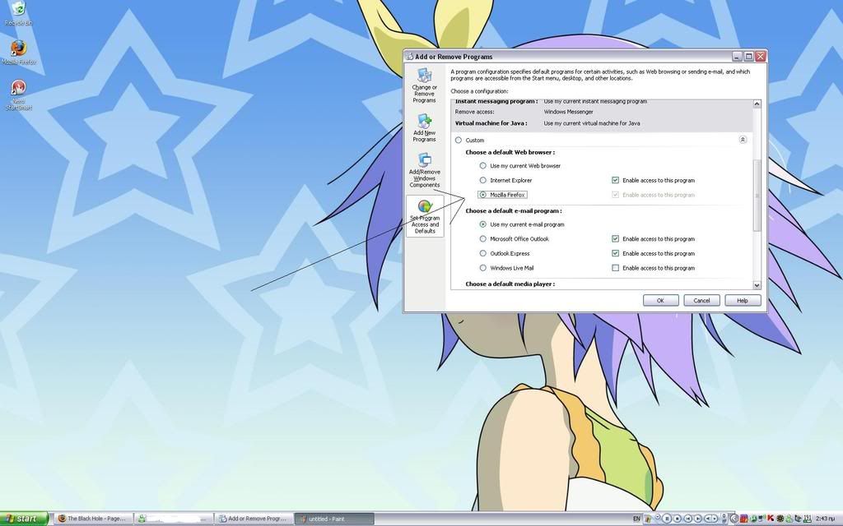Click the Nero StartSmart desktop icon
The image size is (843, 526).
(x=18, y=94)
